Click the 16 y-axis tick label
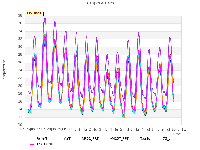Viewport: 200px width, 150px height. (x=20, y=101)
